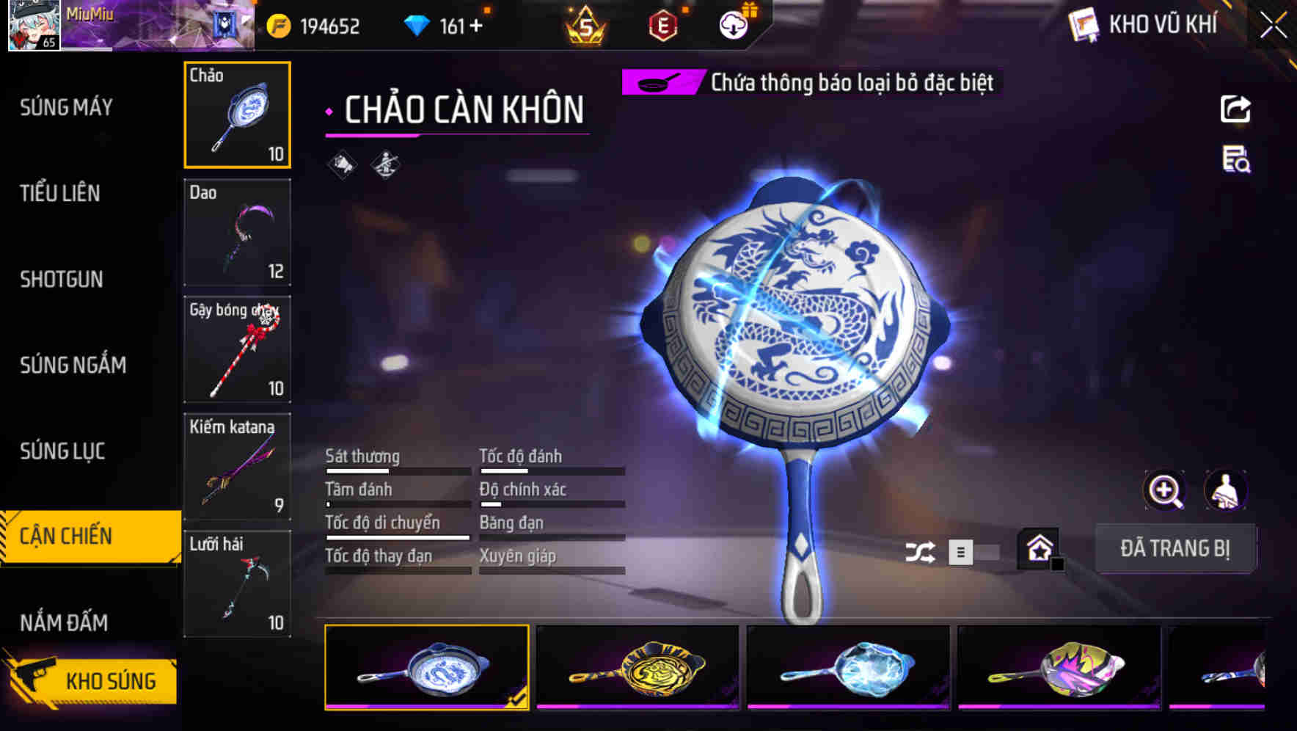Click the Elite pass E badge icon
Screen dimensions: 1297x731
[x=662, y=26]
